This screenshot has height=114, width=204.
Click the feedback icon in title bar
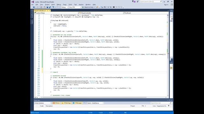(138, 2)
